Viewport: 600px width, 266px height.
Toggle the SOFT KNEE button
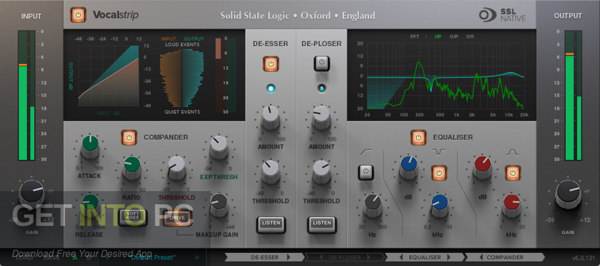(x=133, y=217)
